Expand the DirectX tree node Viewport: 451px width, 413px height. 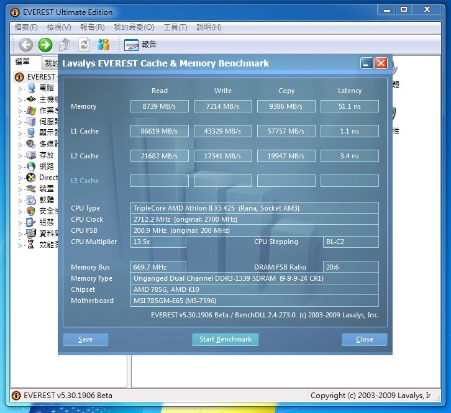[x=20, y=178]
